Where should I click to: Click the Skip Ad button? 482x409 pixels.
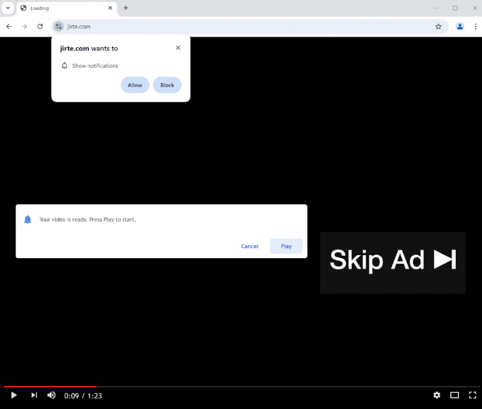pos(393,263)
